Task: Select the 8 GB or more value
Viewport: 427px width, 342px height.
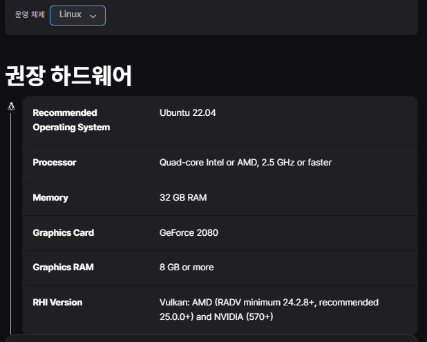Action: point(187,268)
